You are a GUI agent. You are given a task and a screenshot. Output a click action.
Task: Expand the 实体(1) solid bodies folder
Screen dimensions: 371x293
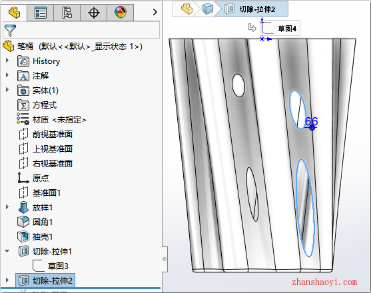[7, 90]
